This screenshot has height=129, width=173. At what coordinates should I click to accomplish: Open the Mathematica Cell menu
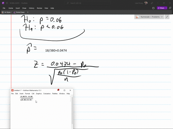click(33, 94)
